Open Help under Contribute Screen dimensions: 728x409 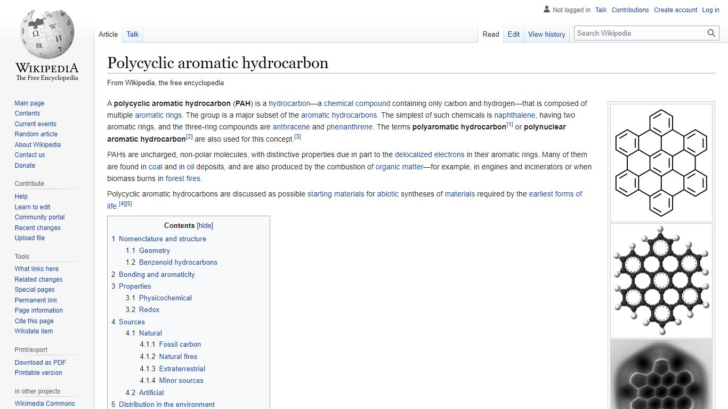pyautogui.click(x=21, y=197)
